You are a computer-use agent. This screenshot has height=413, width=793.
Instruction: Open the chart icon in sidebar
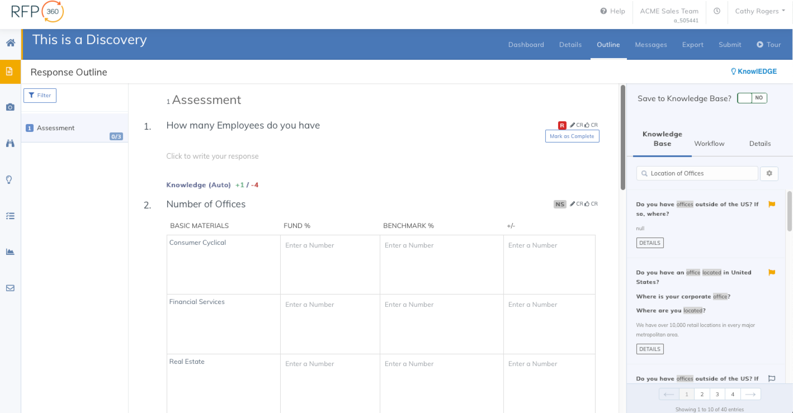(x=10, y=251)
